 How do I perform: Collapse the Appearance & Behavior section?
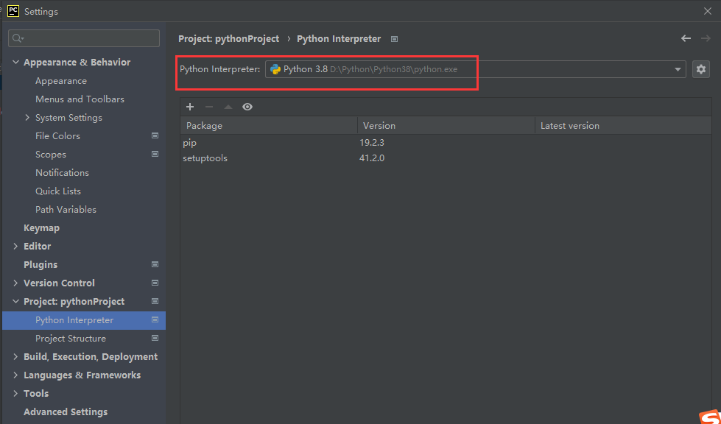[x=15, y=63]
